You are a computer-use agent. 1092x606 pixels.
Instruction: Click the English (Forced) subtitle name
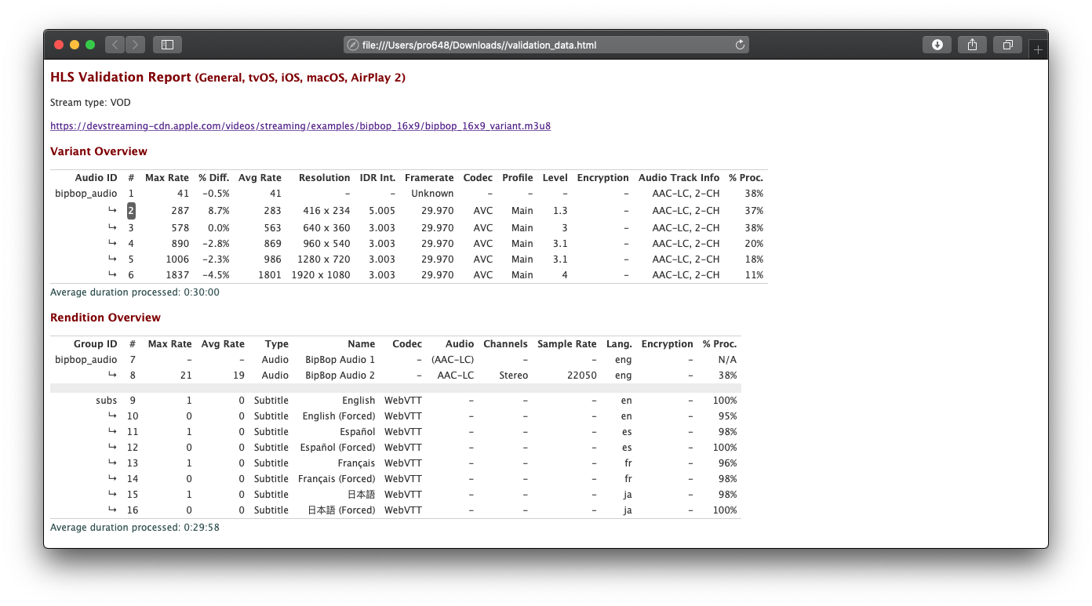(x=339, y=416)
